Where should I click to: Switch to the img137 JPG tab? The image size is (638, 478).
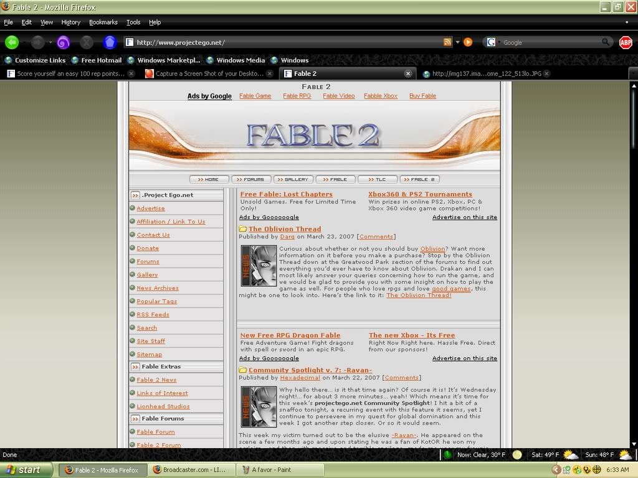tap(486, 73)
